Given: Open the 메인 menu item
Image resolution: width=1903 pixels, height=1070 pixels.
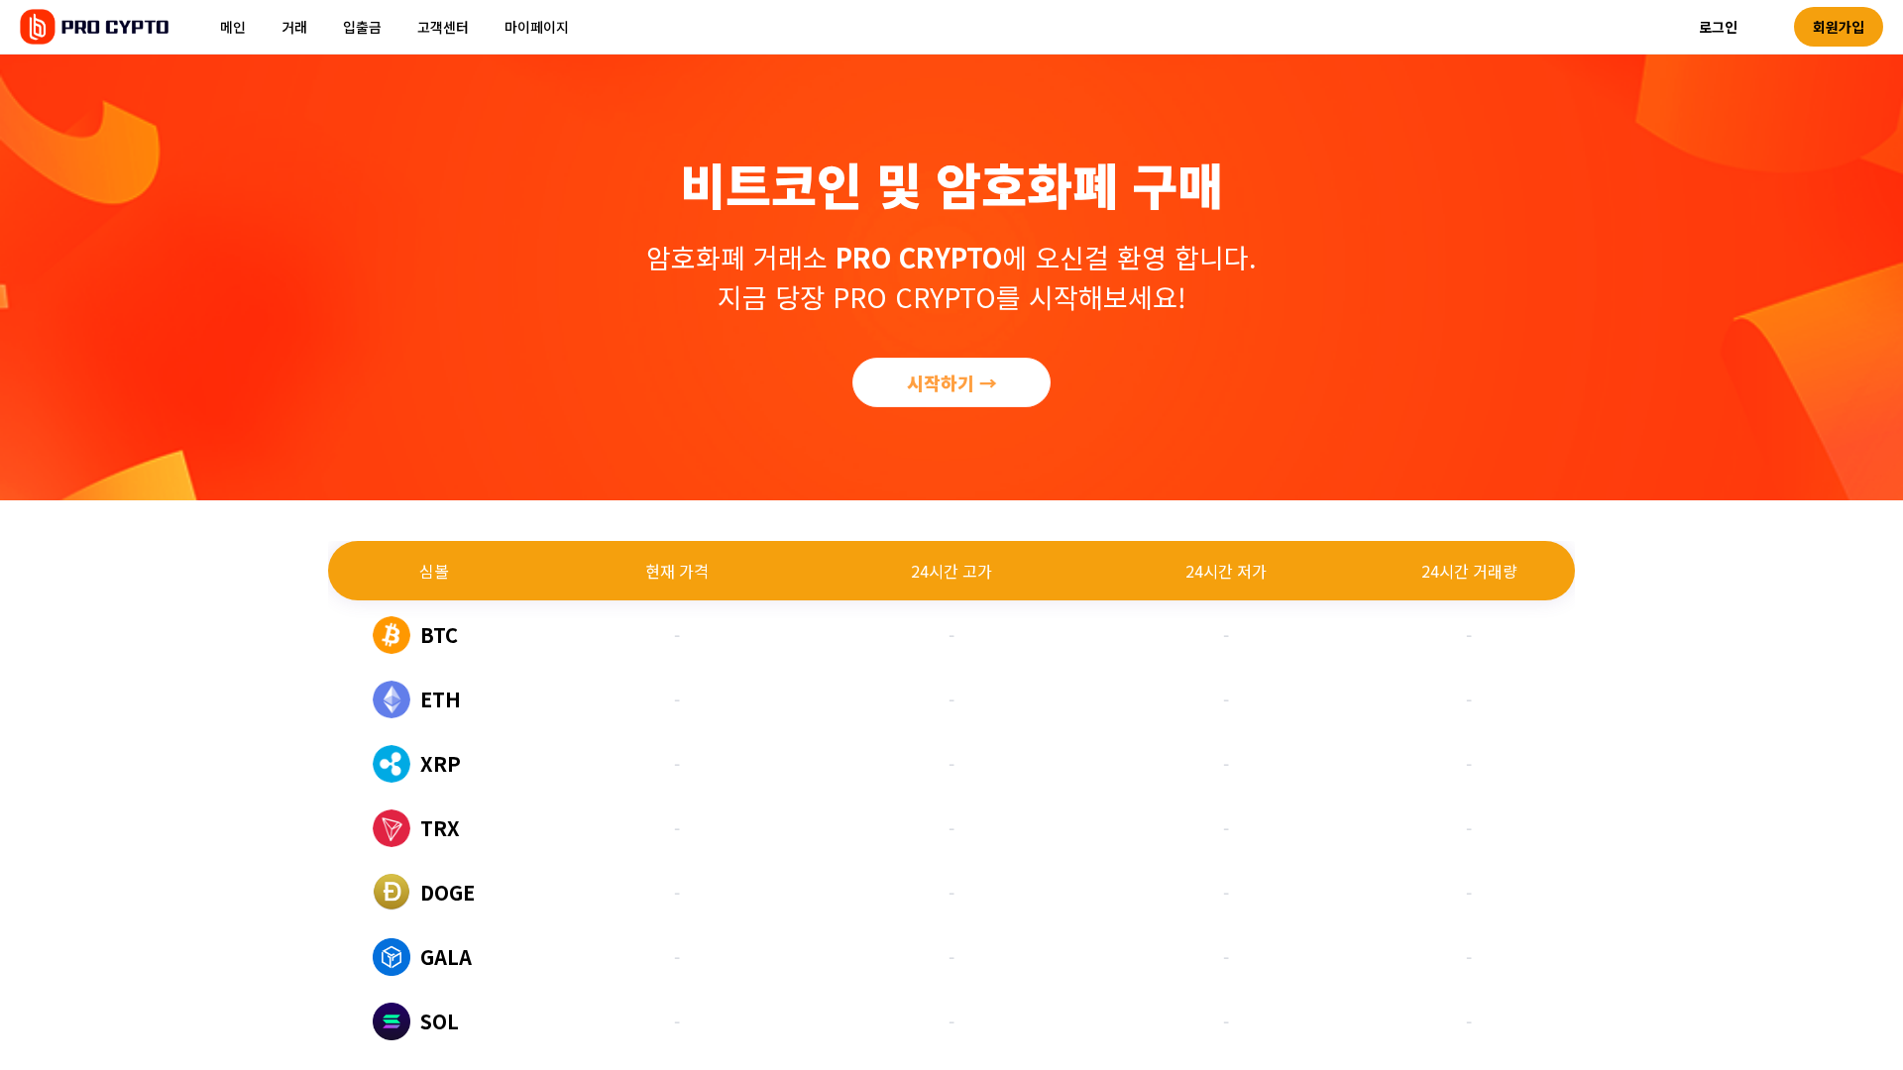Looking at the screenshot, I should pos(232,27).
